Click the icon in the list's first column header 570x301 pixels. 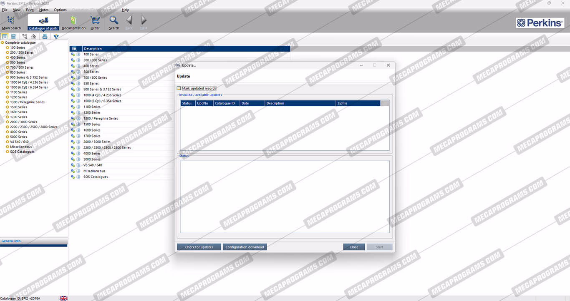click(x=75, y=49)
